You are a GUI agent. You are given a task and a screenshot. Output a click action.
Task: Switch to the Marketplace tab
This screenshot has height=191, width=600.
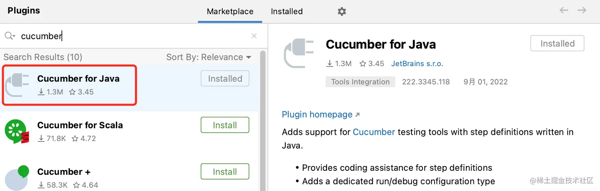[230, 11]
